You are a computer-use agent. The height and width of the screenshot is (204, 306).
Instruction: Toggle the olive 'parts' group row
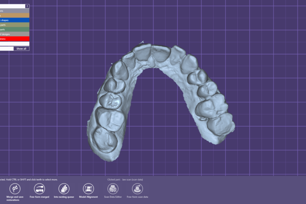tap(15, 25)
